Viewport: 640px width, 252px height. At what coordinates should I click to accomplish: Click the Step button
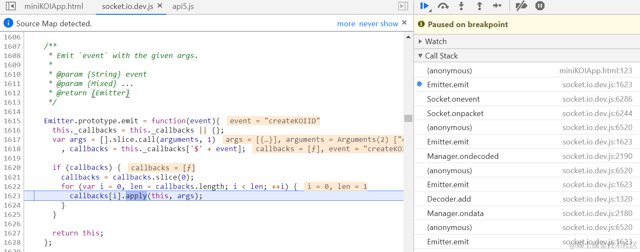(497, 6)
